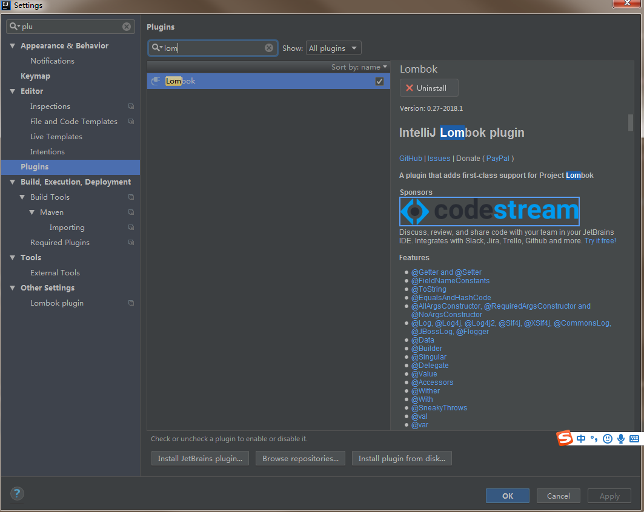Screen dimensions: 644x512
Task: Collapse the Maven node
Action: (32, 212)
